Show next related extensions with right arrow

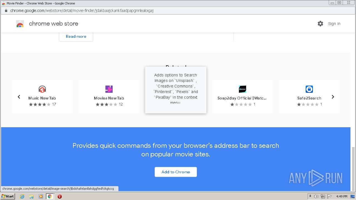(x=333, y=97)
